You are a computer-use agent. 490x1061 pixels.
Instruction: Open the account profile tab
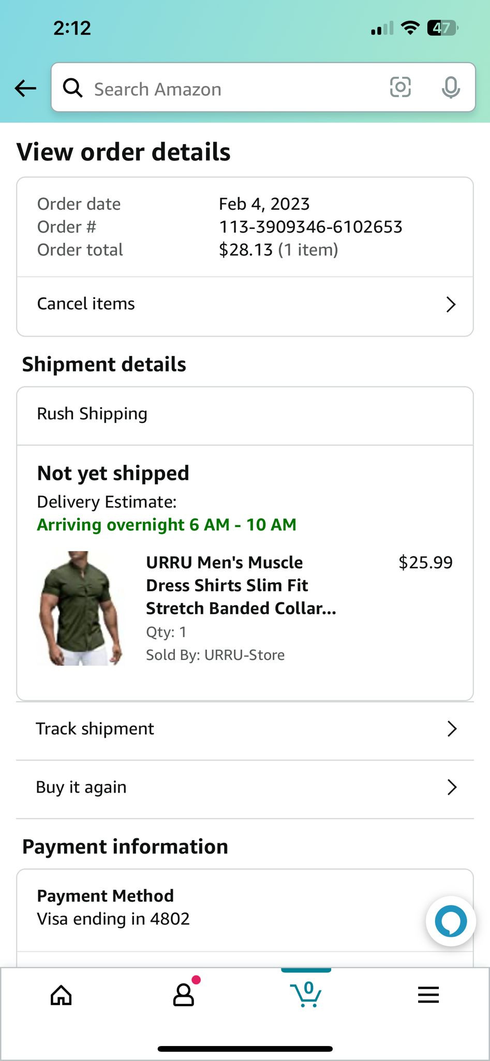[x=184, y=995]
